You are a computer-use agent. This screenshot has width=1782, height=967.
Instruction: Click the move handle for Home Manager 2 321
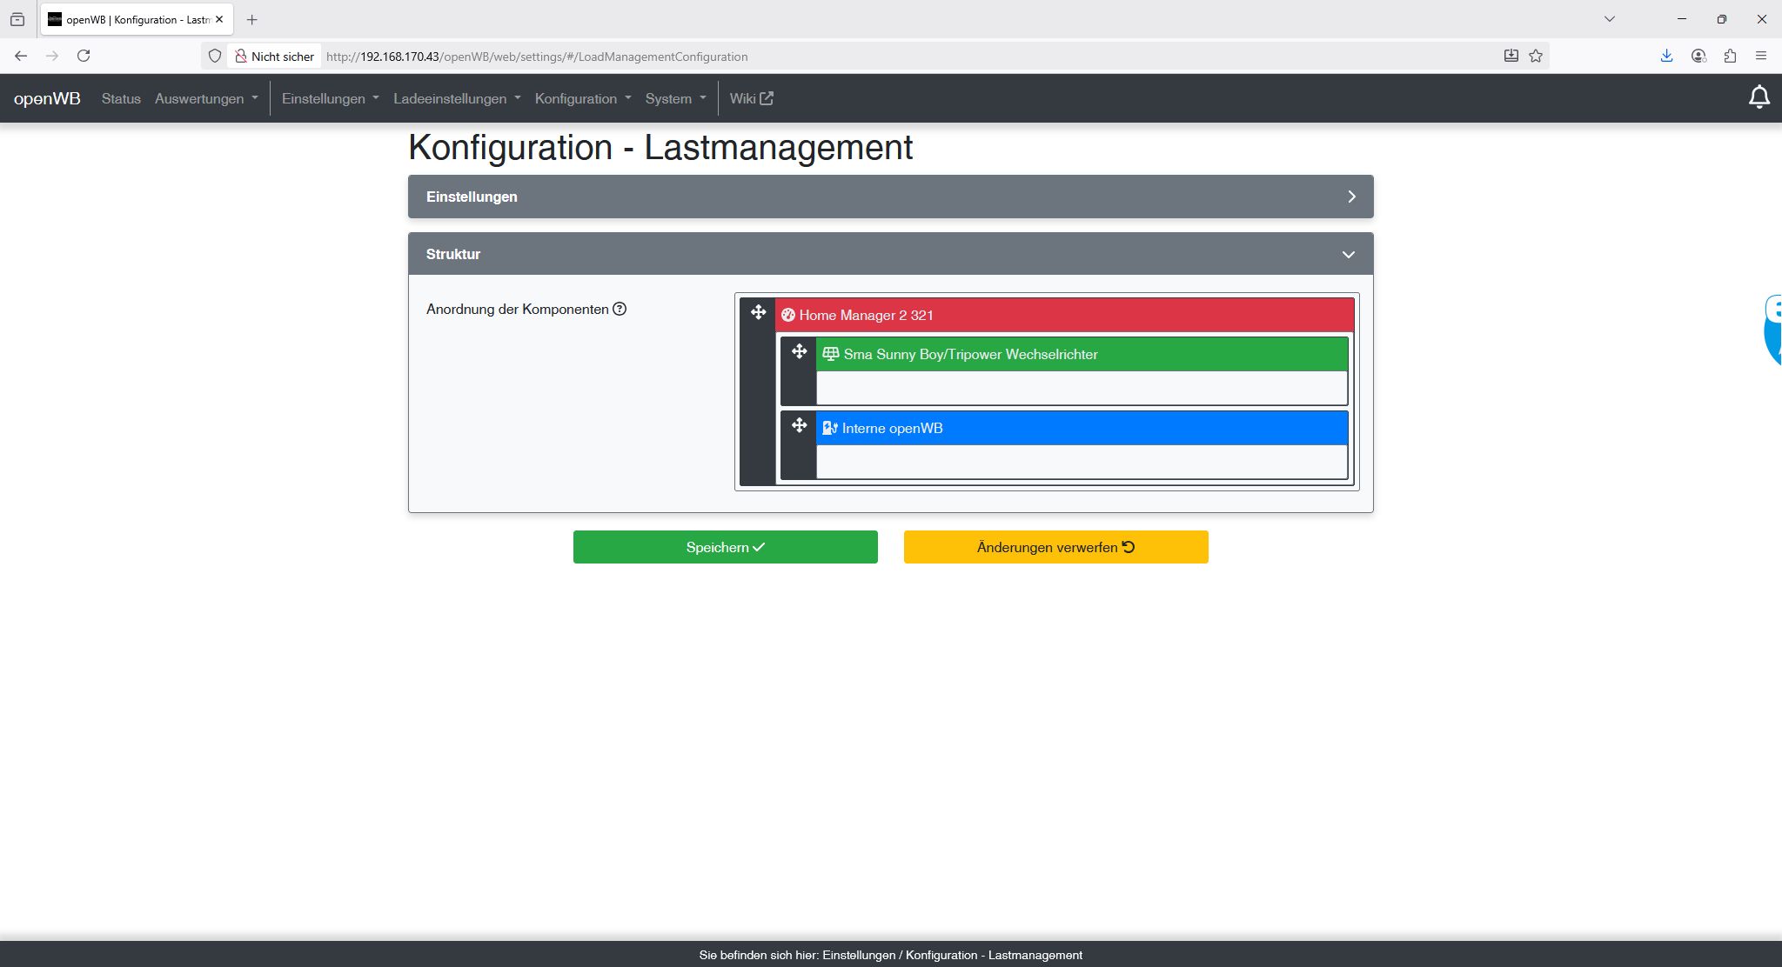tap(758, 312)
